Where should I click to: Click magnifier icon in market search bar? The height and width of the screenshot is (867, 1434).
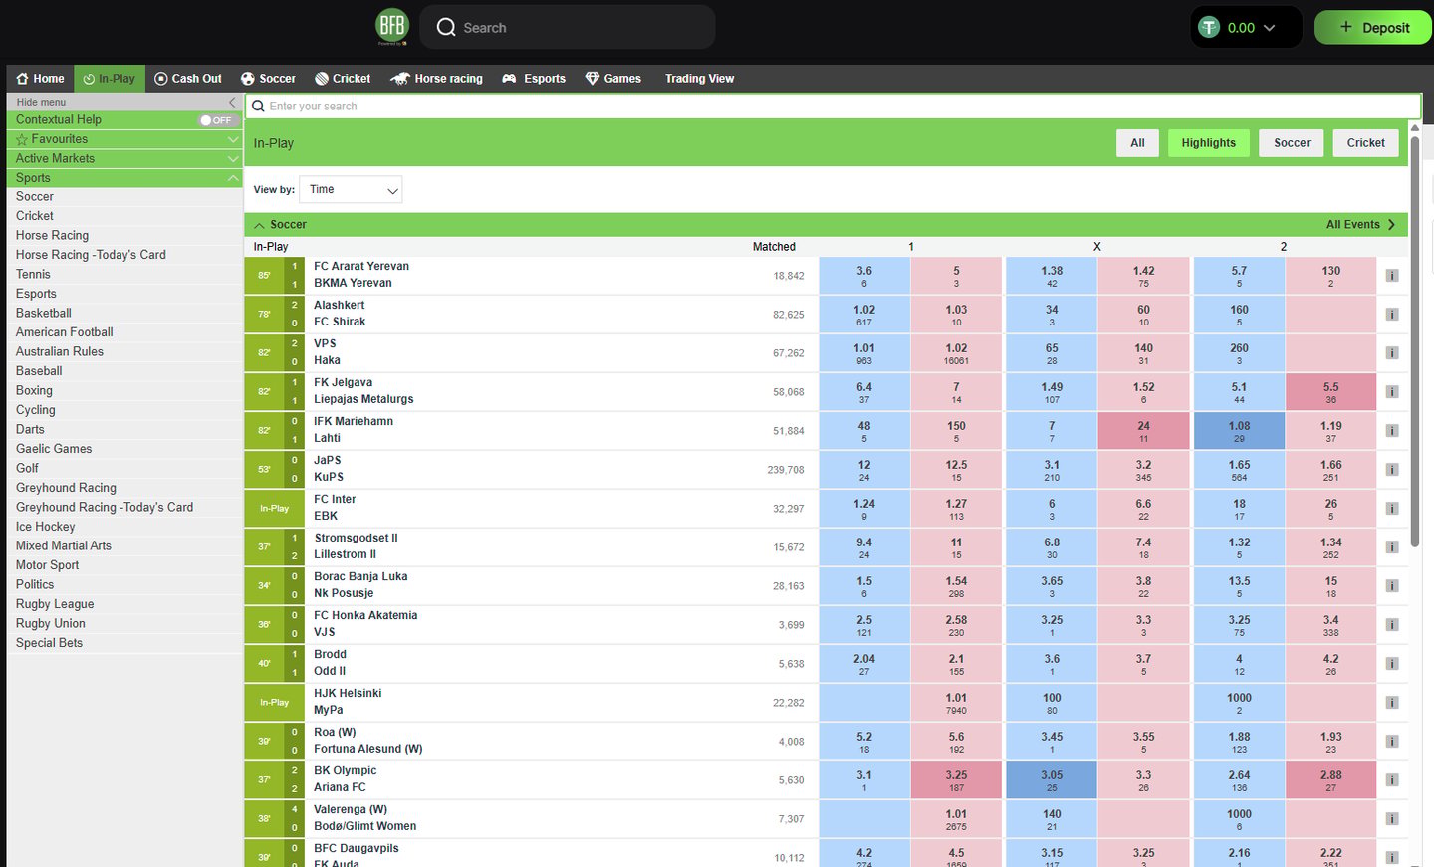click(x=258, y=107)
